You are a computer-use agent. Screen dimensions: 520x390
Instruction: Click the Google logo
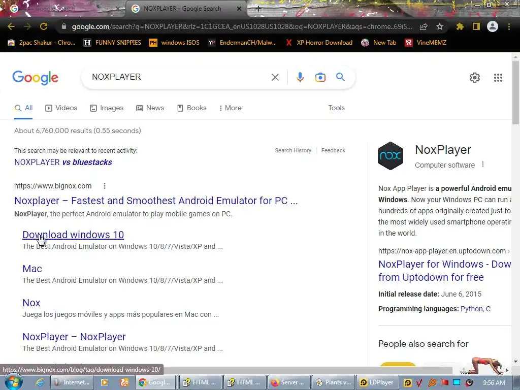[36, 78]
